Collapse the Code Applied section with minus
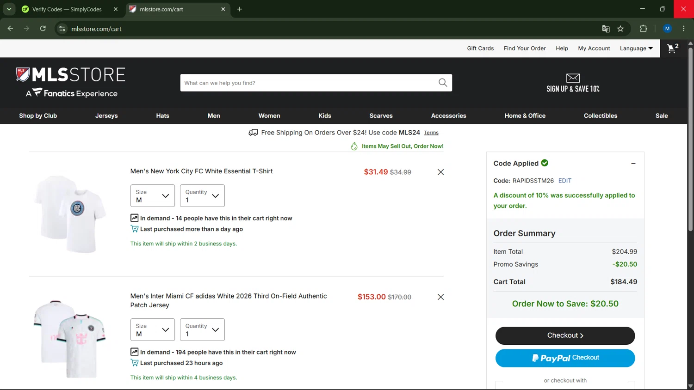Screen dimensions: 694x390 click(x=633, y=164)
